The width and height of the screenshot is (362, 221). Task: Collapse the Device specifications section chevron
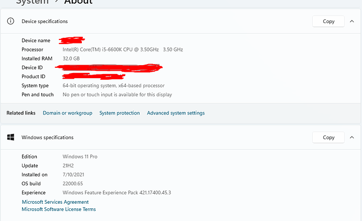tap(351, 22)
